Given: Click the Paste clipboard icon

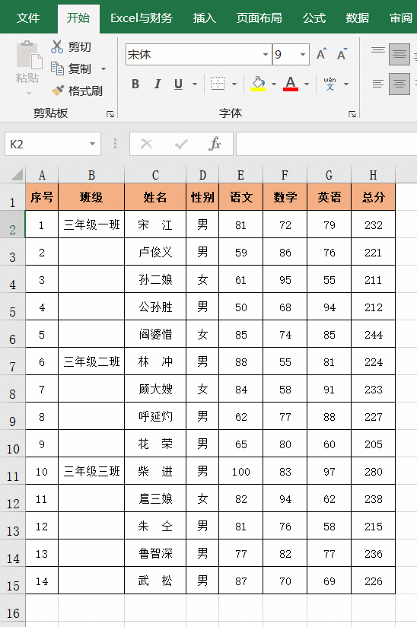Looking at the screenshot, I should (x=29, y=54).
